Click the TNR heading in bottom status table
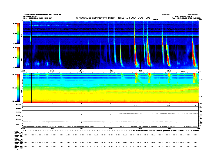The width and height of the screenshot is (214, 165). 16,145
